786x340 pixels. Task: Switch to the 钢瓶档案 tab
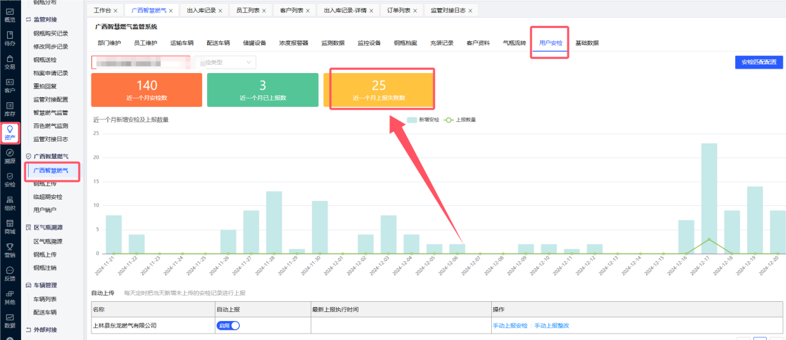click(x=405, y=43)
